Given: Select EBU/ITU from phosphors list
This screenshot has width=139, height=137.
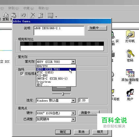Looking at the screenshot, I should (56, 66).
